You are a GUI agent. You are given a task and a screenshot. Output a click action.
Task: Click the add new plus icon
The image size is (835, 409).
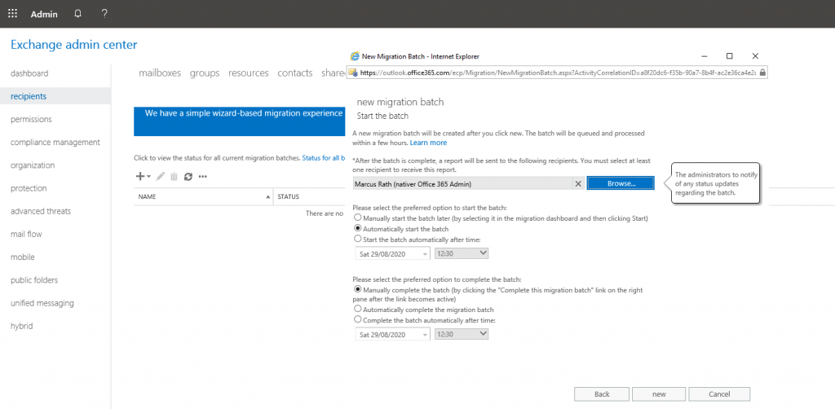pos(140,177)
